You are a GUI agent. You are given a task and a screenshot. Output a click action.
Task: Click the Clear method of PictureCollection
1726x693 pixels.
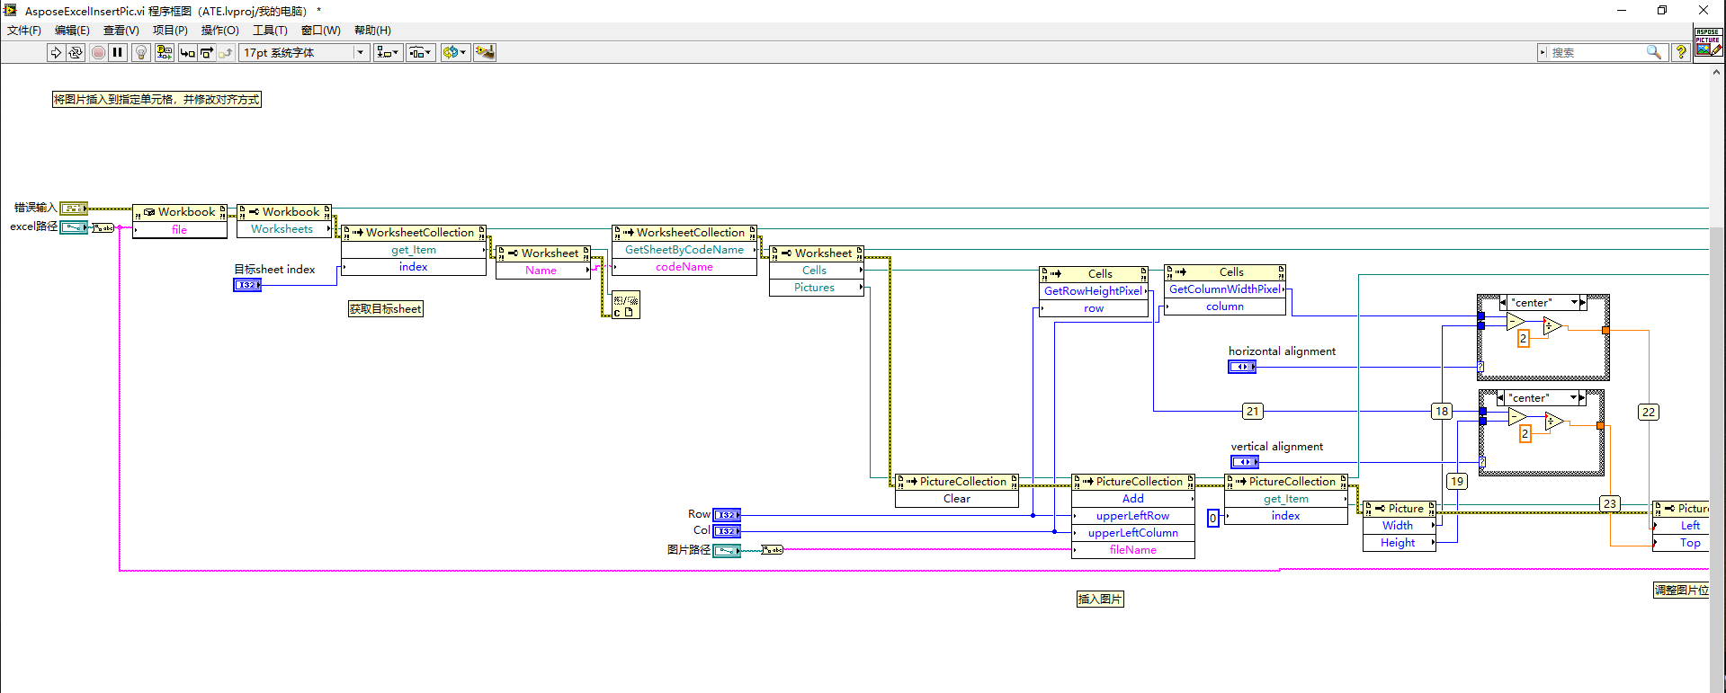coord(957,499)
